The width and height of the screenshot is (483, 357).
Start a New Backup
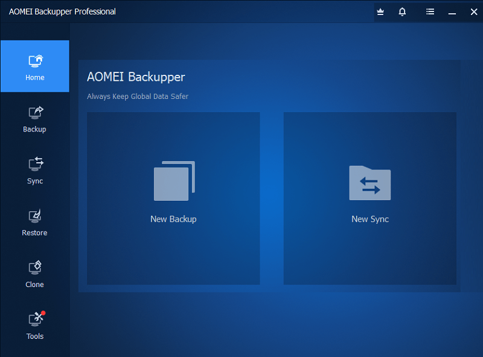173,198
